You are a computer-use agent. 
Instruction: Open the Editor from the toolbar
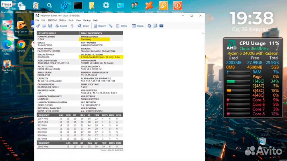(122, 26)
